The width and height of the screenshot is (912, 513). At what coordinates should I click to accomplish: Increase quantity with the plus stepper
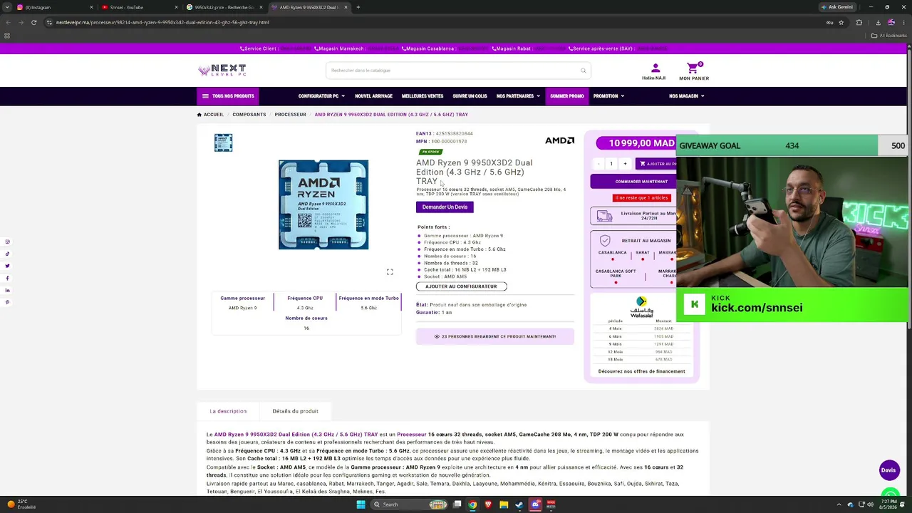coord(625,164)
